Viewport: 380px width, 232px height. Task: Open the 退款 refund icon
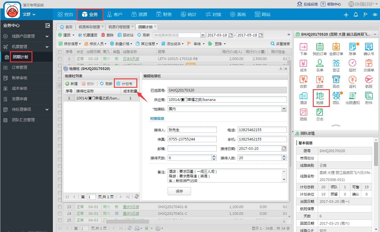tap(320, 82)
